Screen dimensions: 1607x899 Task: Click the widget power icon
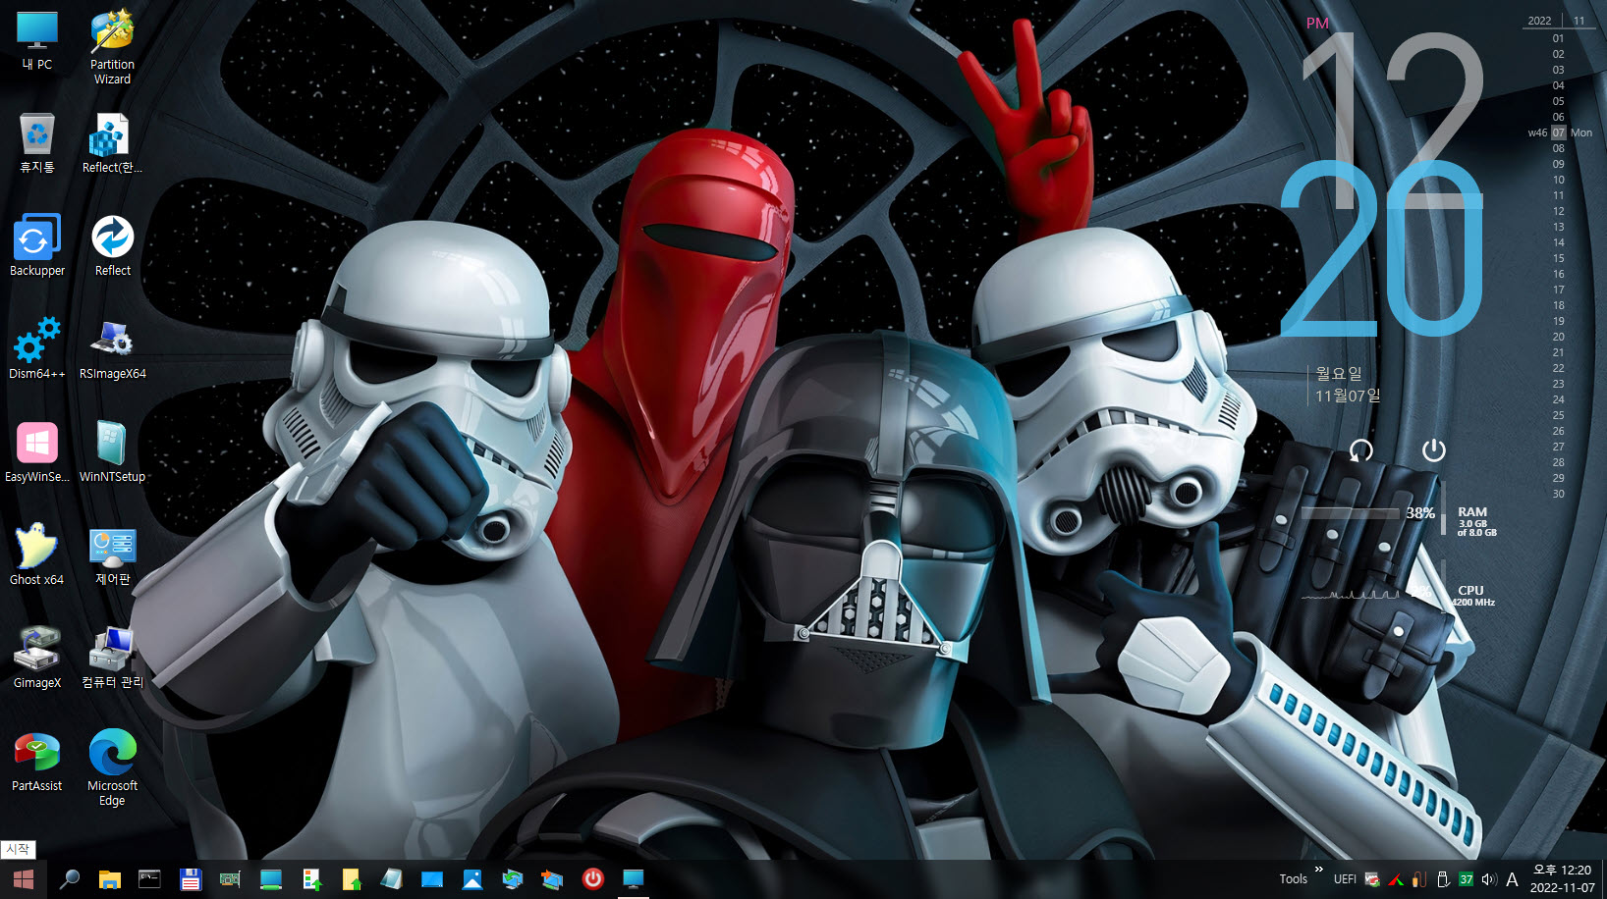tap(1434, 450)
